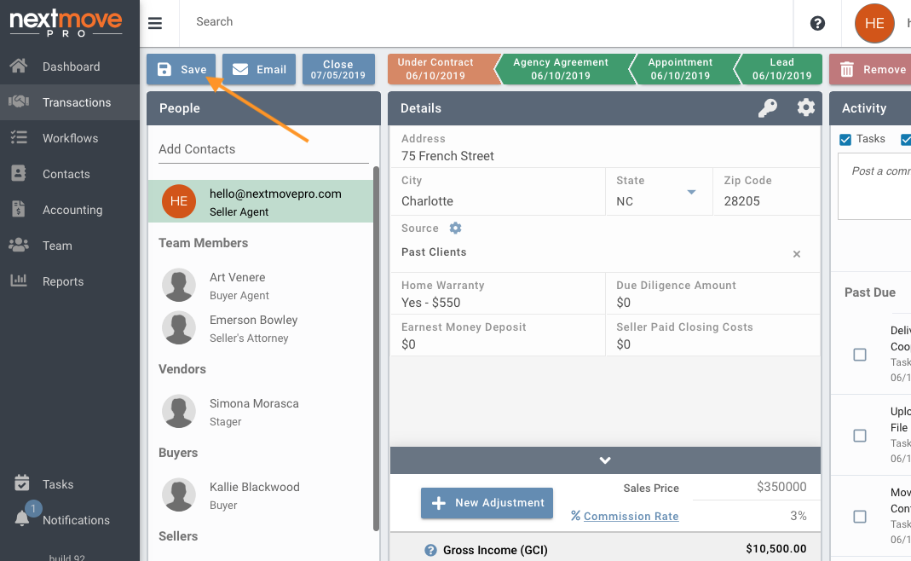Open the key icon in Details header
Screen dimensions: 911x561
[x=768, y=108]
